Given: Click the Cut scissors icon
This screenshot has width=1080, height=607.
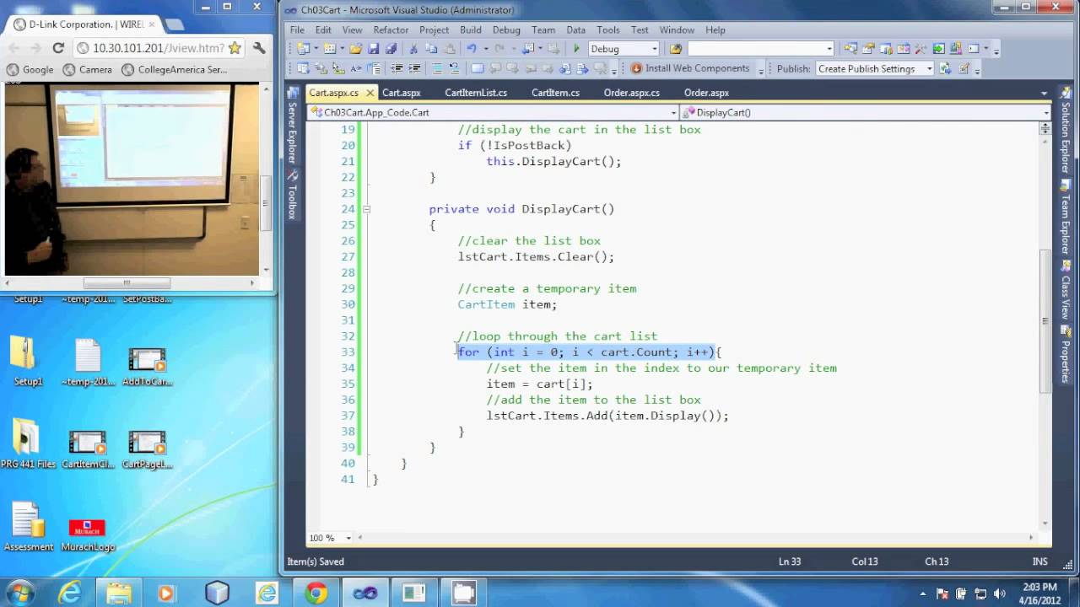Looking at the screenshot, I should tap(413, 49).
